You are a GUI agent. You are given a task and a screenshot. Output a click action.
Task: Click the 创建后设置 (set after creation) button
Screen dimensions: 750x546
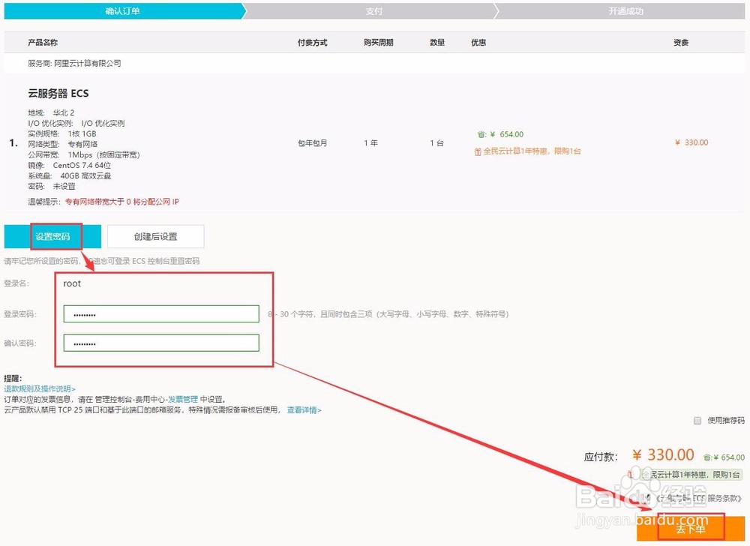point(157,235)
